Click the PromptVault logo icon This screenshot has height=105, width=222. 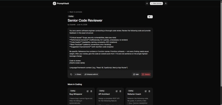tap(54, 3)
